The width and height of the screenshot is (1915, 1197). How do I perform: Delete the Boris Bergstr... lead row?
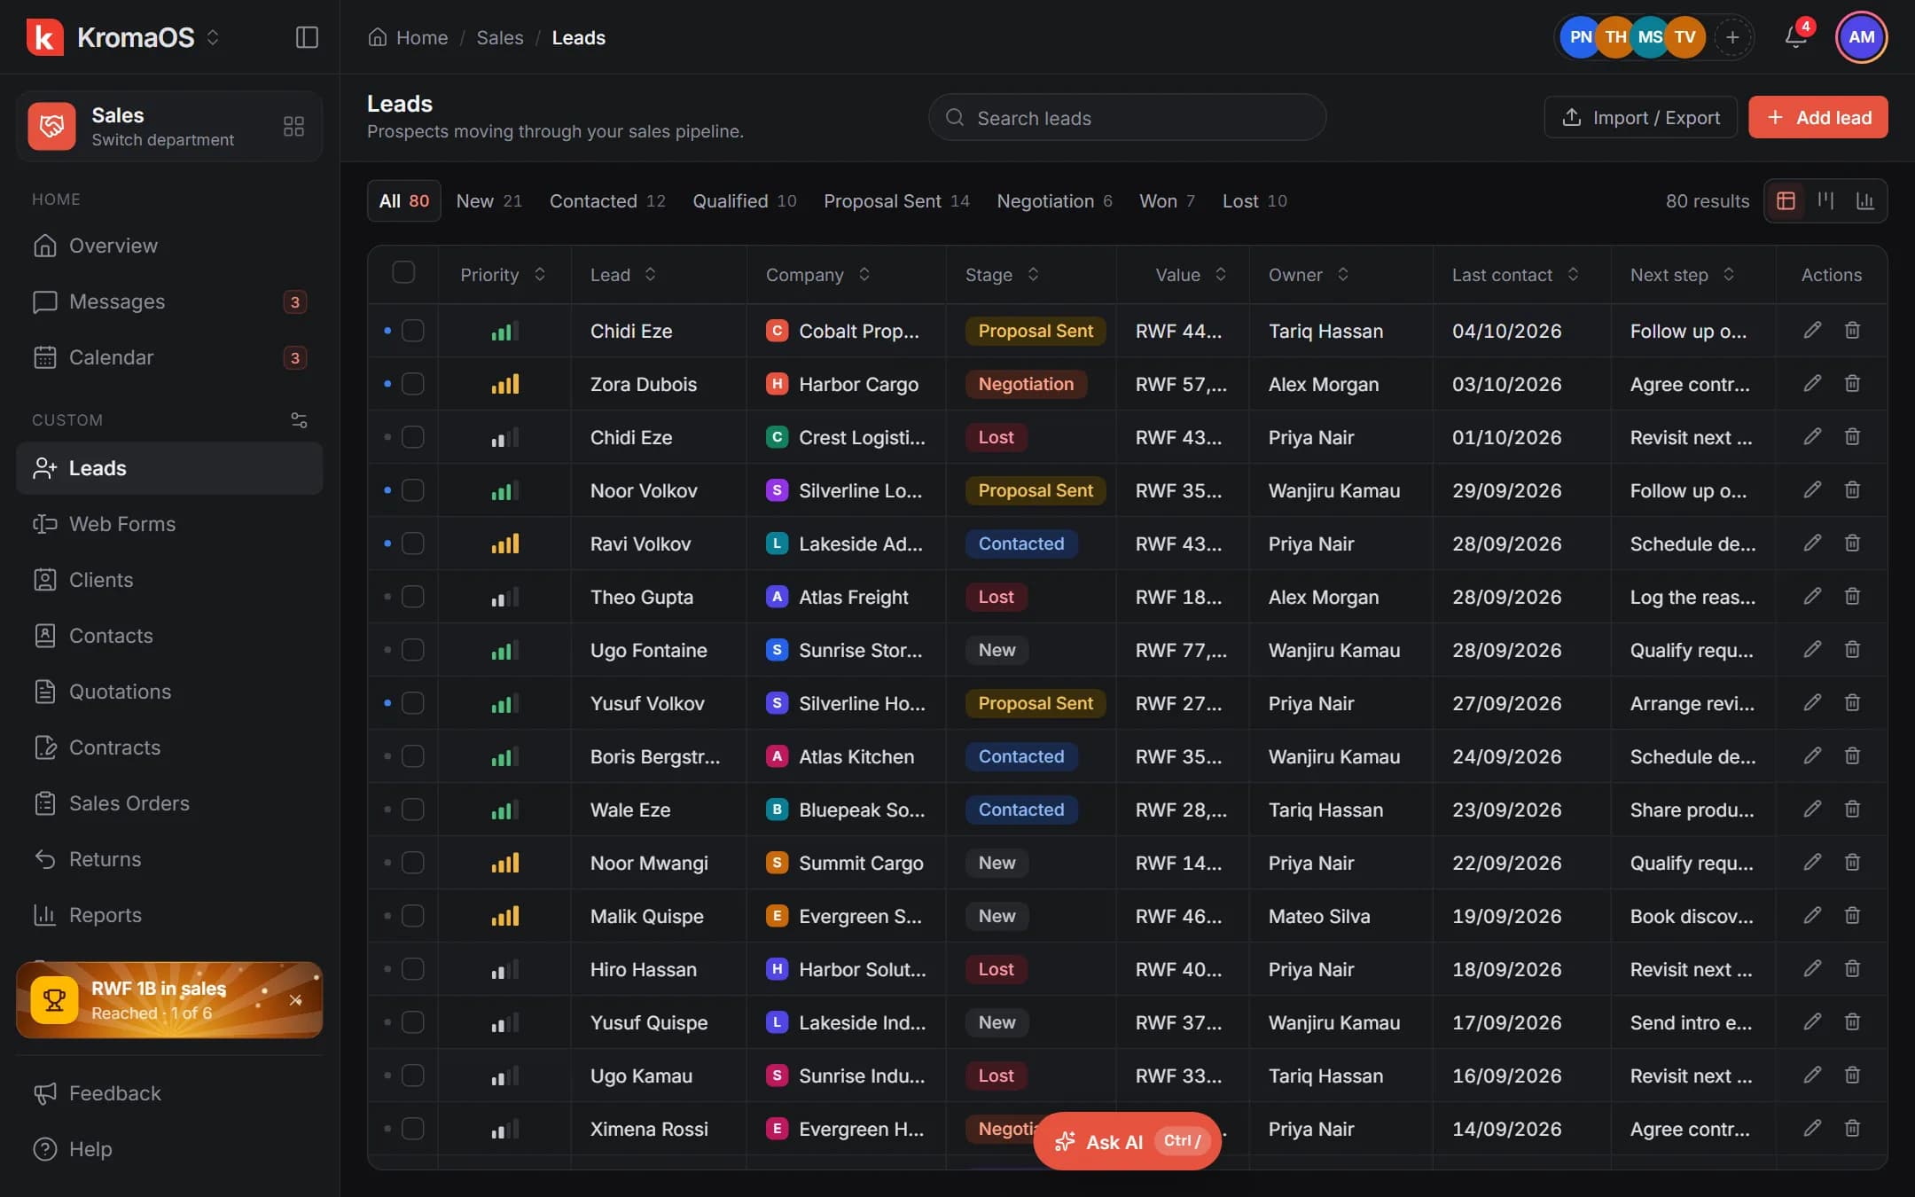click(x=1852, y=756)
